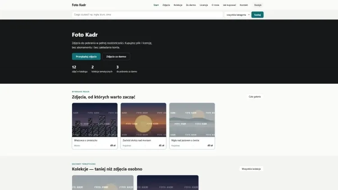Click the 12 zdjęć w katalogu stat
Viewport: 338px width, 190px height.
coord(80,69)
